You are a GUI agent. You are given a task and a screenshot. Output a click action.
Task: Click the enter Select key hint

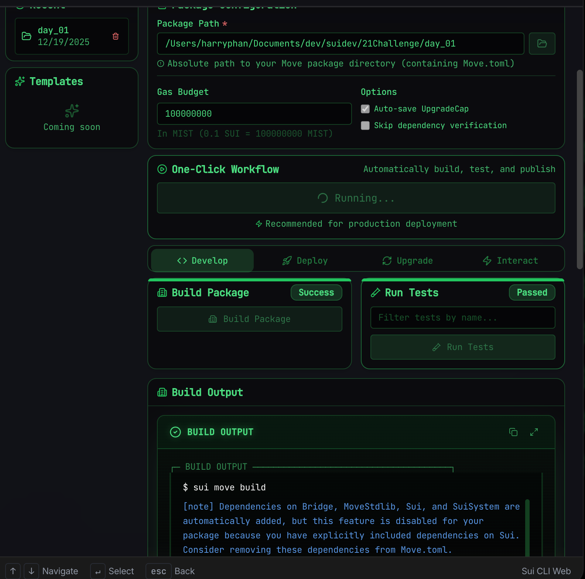pyautogui.click(x=98, y=571)
